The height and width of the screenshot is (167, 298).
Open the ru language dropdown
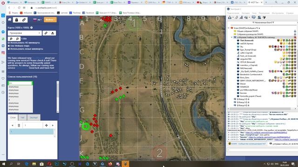coord(37,20)
